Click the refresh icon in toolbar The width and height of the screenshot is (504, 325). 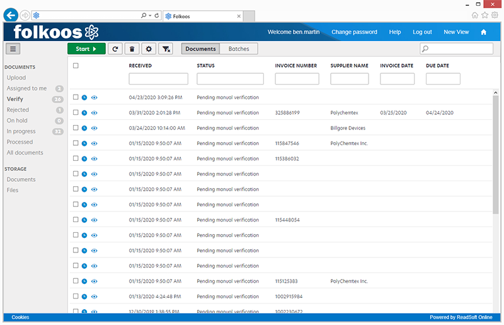tap(115, 49)
